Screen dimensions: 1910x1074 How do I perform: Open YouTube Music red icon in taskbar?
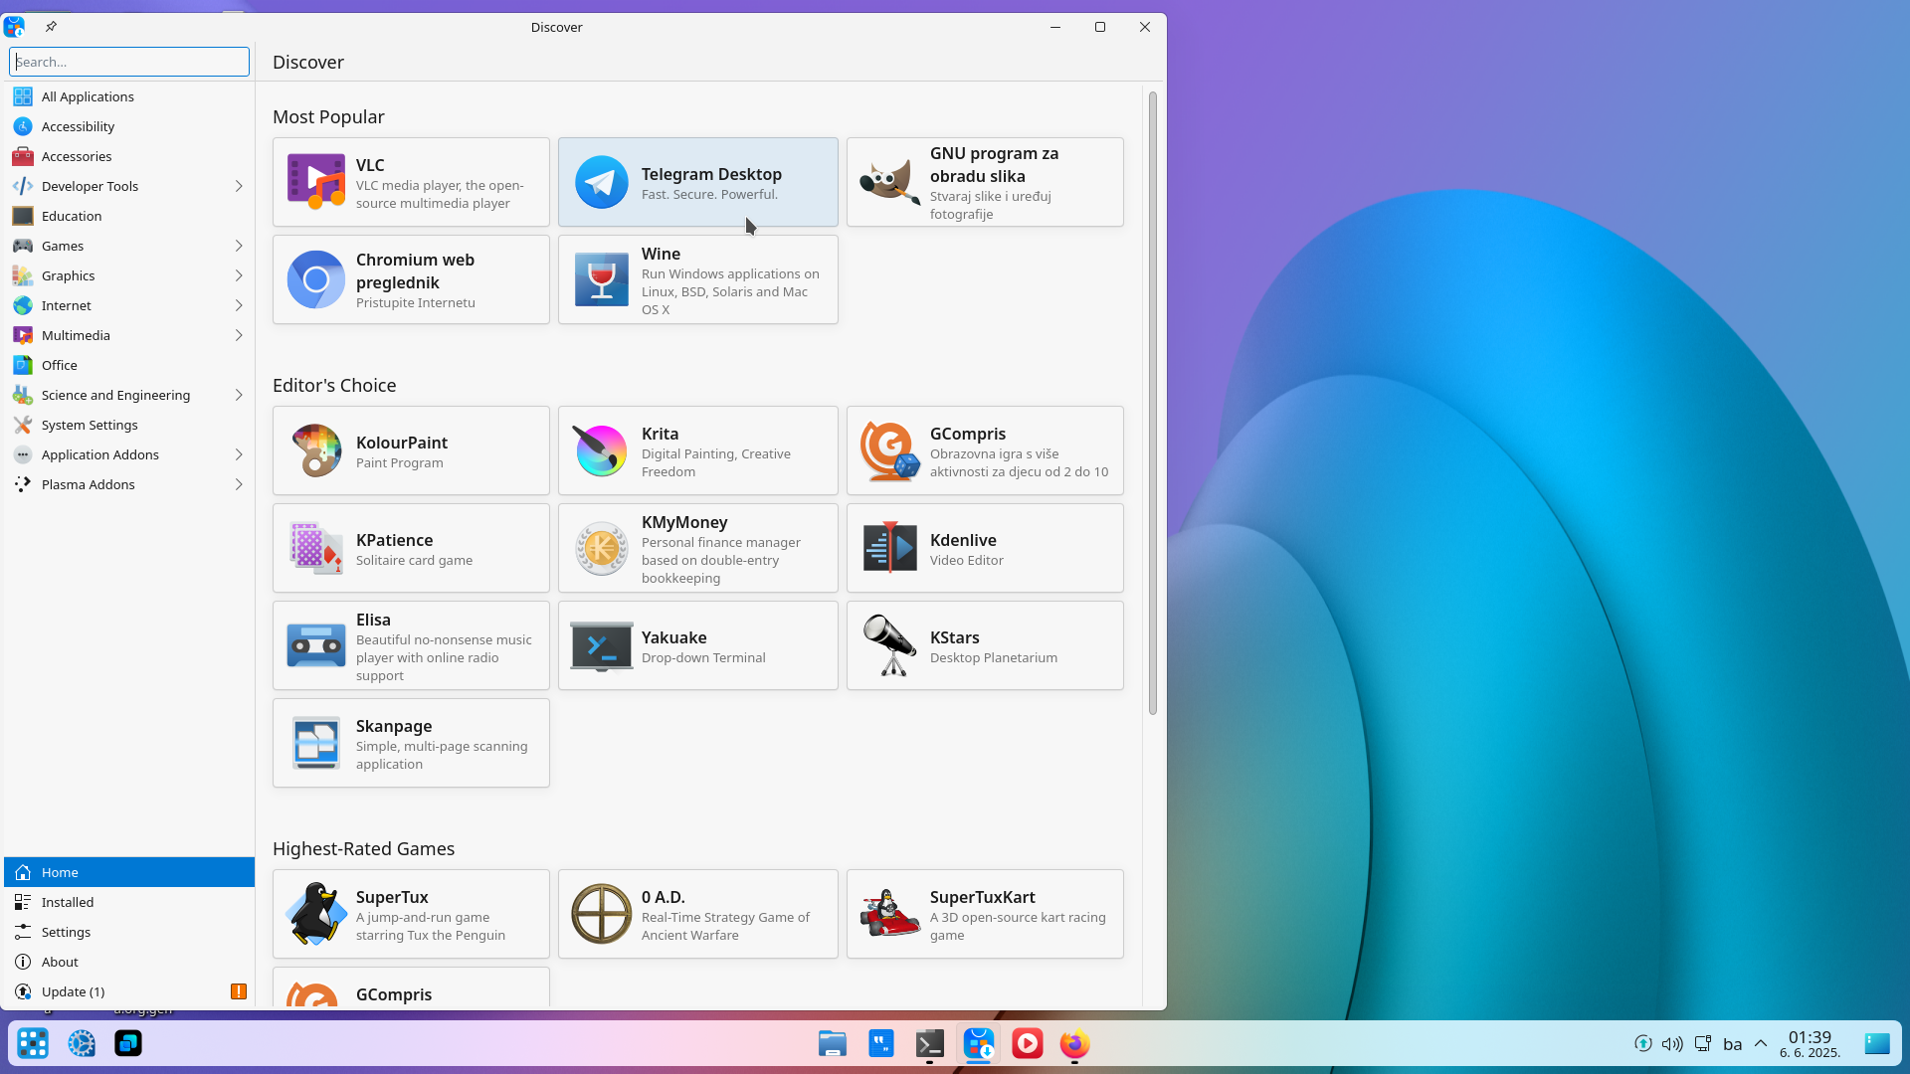(1027, 1043)
